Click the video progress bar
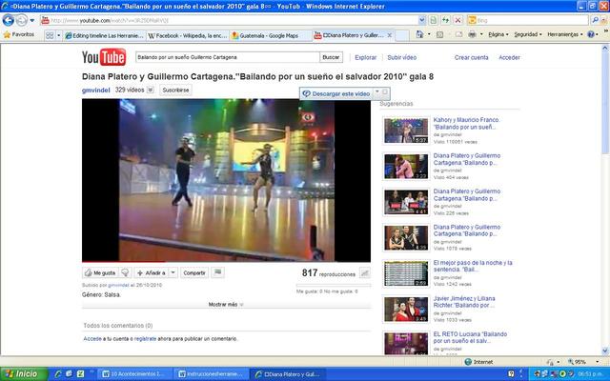The image size is (610, 381). (226, 261)
